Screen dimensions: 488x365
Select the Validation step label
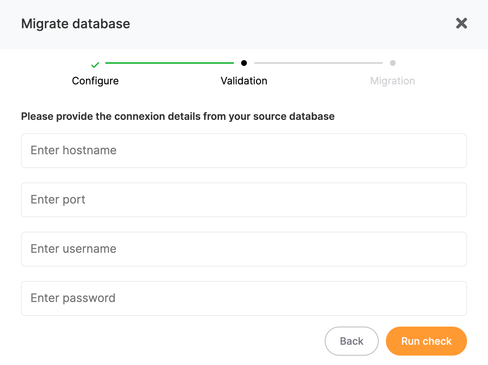pyautogui.click(x=244, y=81)
